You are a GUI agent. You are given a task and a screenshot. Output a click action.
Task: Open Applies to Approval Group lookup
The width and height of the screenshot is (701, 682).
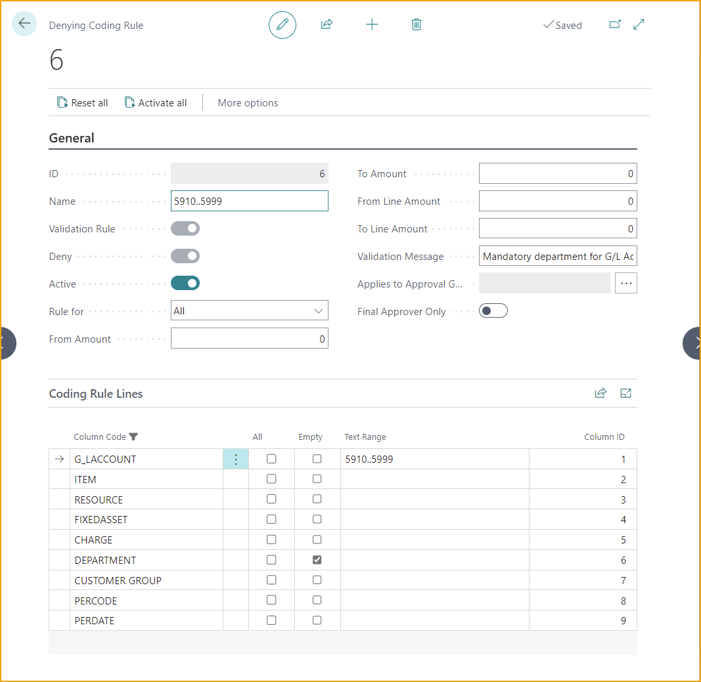(x=625, y=284)
